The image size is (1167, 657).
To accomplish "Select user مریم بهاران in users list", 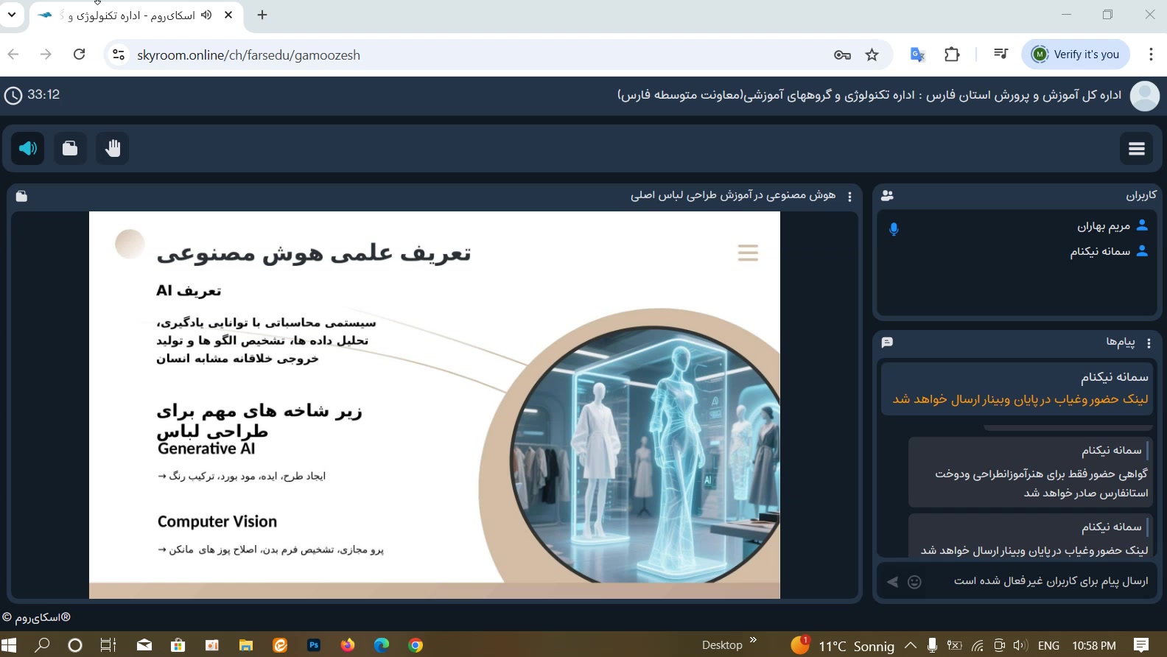I will click(1103, 226).
